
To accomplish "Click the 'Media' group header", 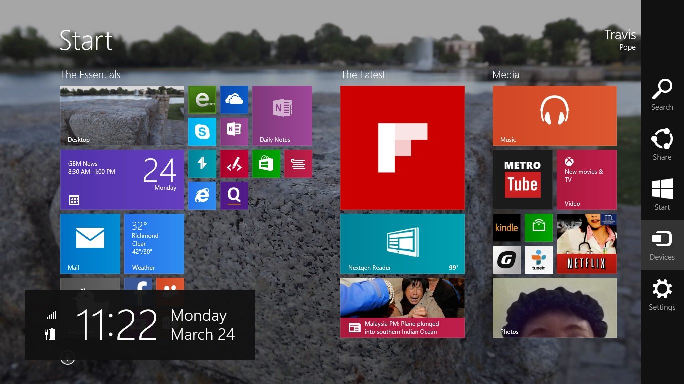I will coord(506,75).
